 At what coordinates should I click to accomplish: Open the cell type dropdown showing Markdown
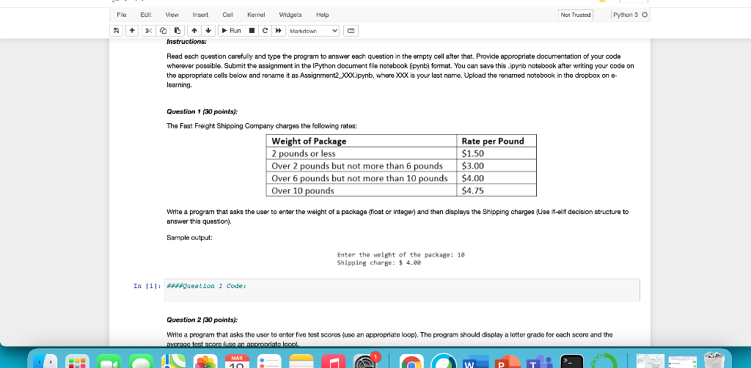pos(313,31)
